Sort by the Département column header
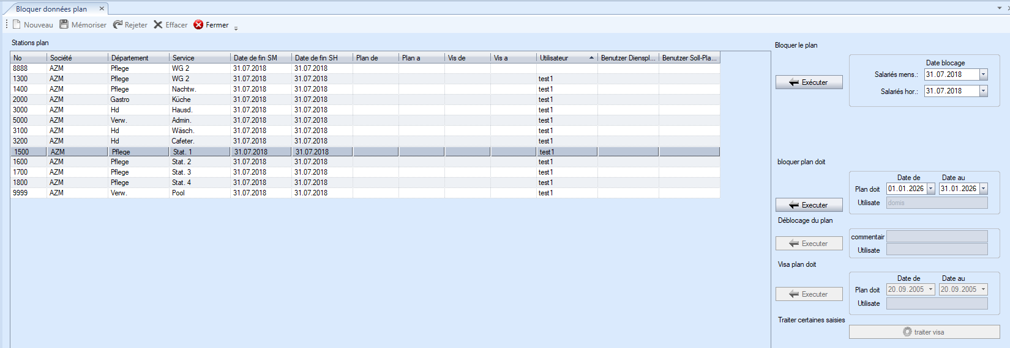This screenshot has height=348, width=1010. pos(139,58)
